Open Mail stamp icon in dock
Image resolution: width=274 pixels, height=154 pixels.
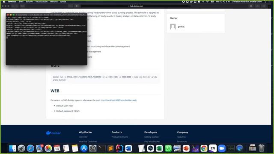click(39, 148)
